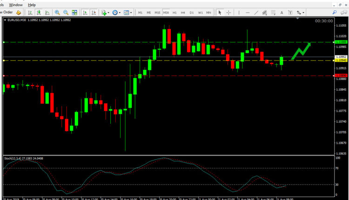Click the Zoom In magnifier
Viewport: 349px width, 200px height.
[x=57, y=13]
